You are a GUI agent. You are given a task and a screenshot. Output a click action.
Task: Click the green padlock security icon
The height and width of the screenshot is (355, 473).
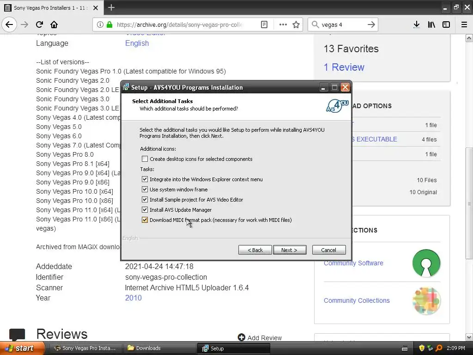click(x=109, y=25)
